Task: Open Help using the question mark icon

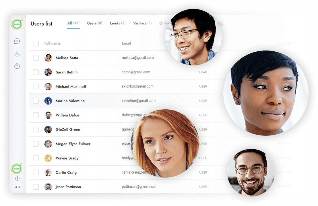Action: (17, 178)
